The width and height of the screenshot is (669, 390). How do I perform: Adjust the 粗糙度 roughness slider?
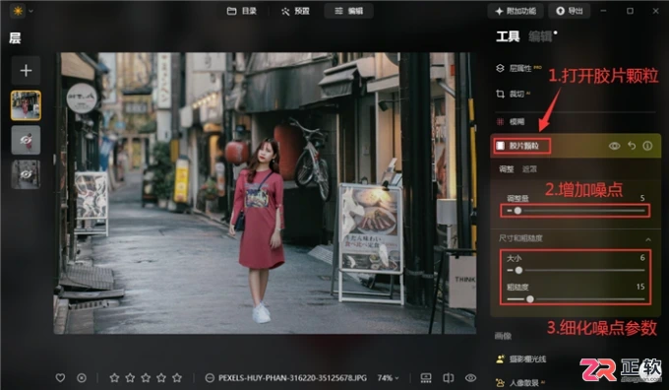click(x=576, y=299)
